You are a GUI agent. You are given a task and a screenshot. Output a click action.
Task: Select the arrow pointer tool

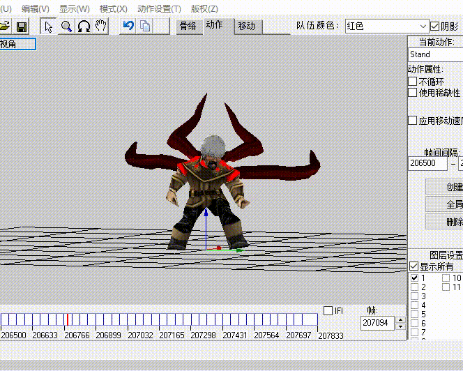[x=48, y=26]
